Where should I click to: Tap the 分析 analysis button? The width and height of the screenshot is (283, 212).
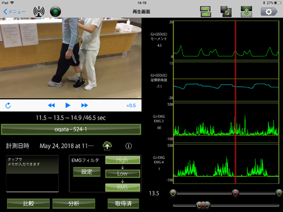74,203
